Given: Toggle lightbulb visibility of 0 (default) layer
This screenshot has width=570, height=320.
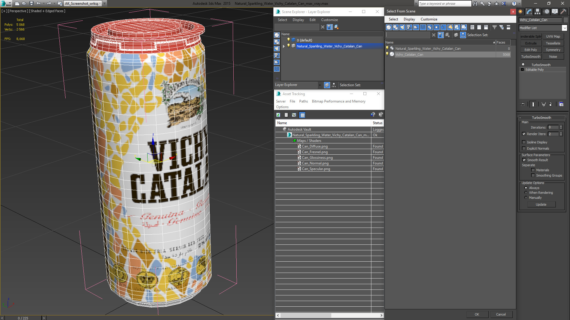Looking at the screenshot, I should pyautogui.click(x=288, y=40).
